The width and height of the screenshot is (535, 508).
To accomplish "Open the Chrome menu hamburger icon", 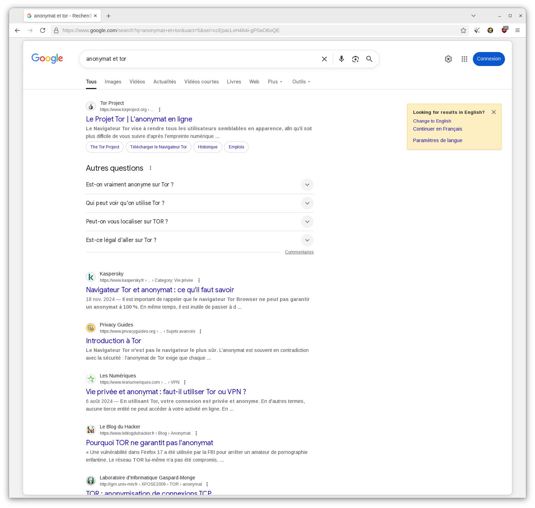I will click(x=518, y=30).
